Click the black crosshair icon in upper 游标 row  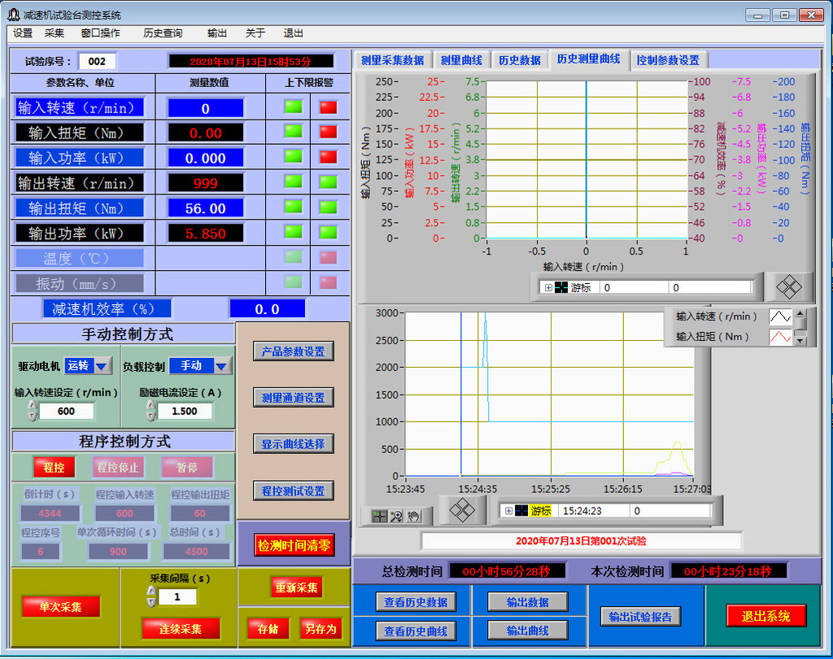click(x=561, y=287)
